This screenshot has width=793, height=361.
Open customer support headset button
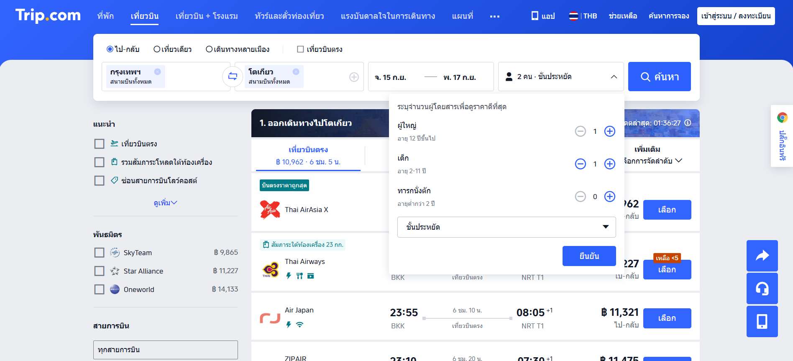point(762,288)
